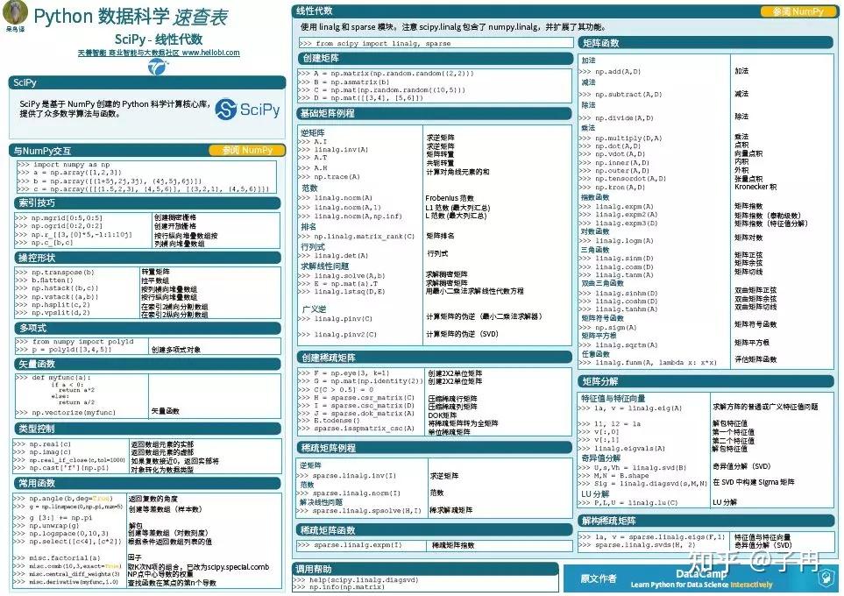Viewport: 844px width, 596px height.
Task: Click the 原文作者 label in footer
Action: coord(598,578)
